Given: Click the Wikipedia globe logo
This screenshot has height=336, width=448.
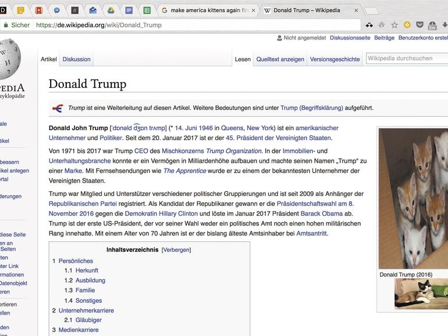Looking at the screenshot, I should click(9, 59).
